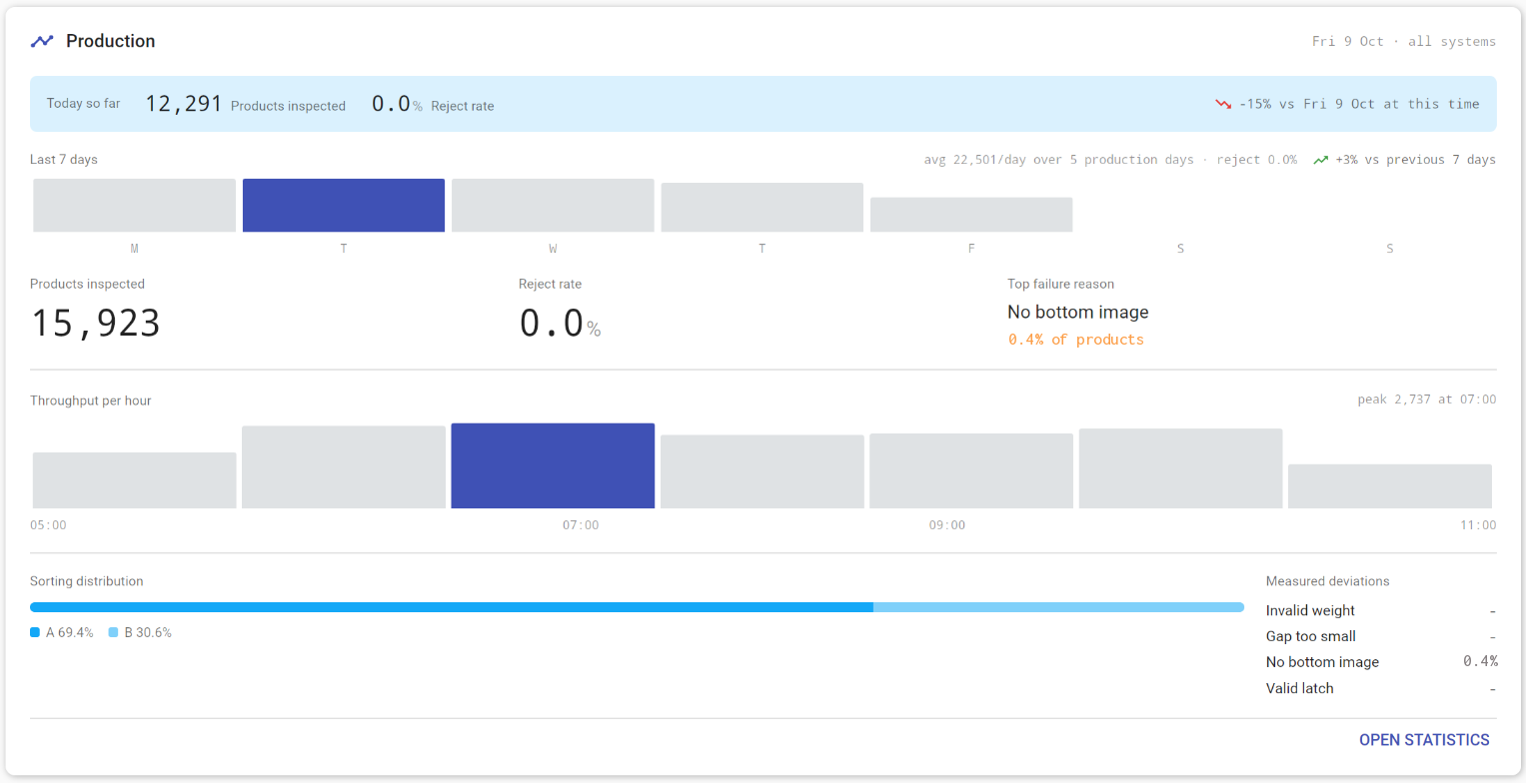The width and height of the screenshot is (1526, 783).
Task: Click the "Sorting distribution" heading
Action: point(86,581)
